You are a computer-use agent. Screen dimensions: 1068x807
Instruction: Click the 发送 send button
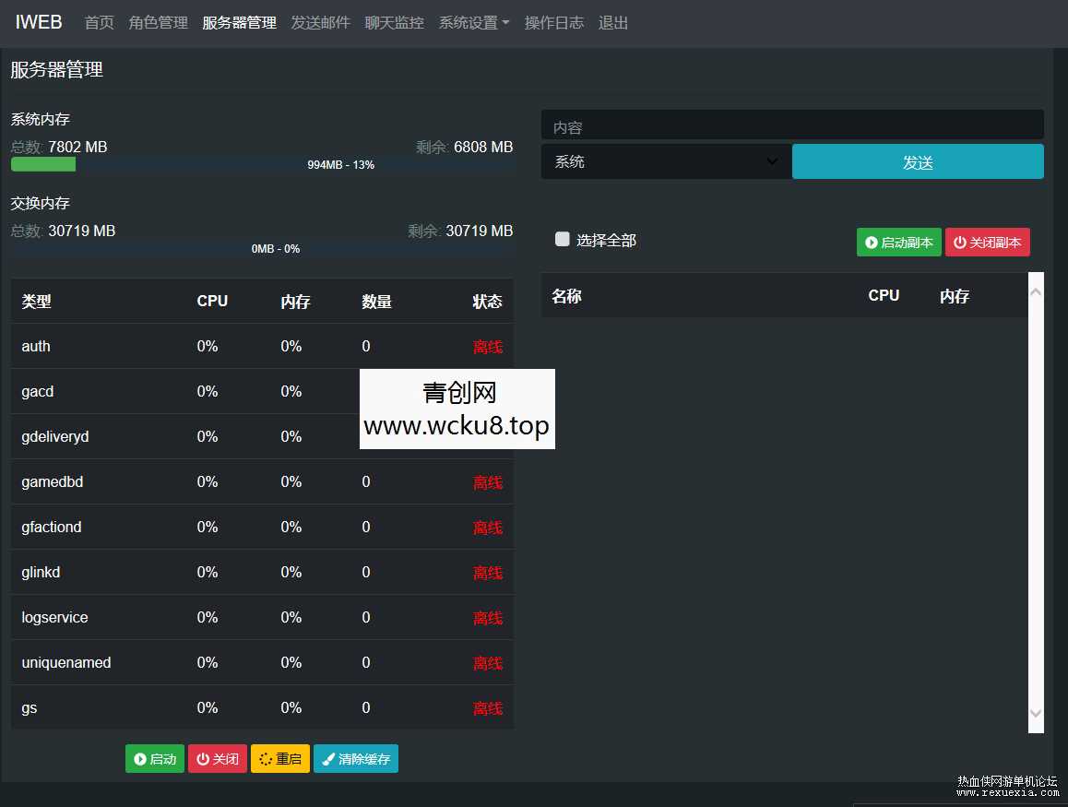918,160
